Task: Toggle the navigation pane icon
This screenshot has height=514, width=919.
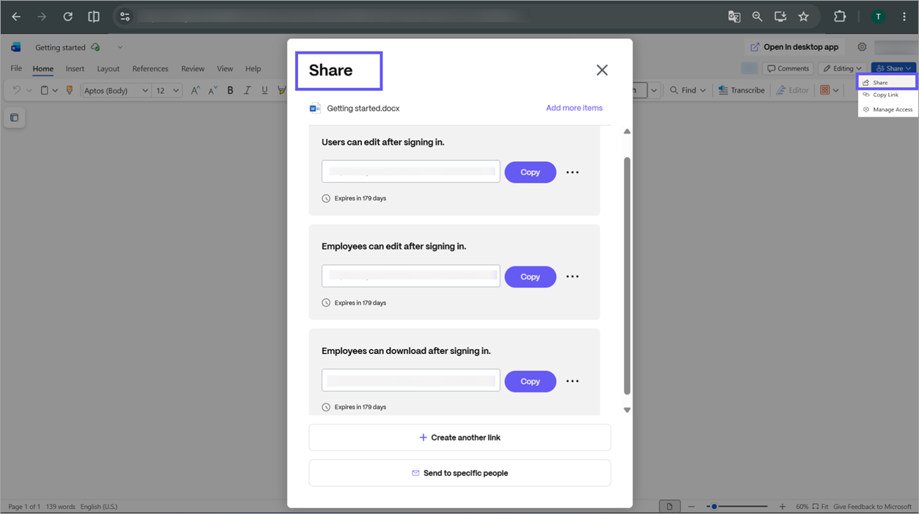Action: pyautogui.click(x=14, y=117)
